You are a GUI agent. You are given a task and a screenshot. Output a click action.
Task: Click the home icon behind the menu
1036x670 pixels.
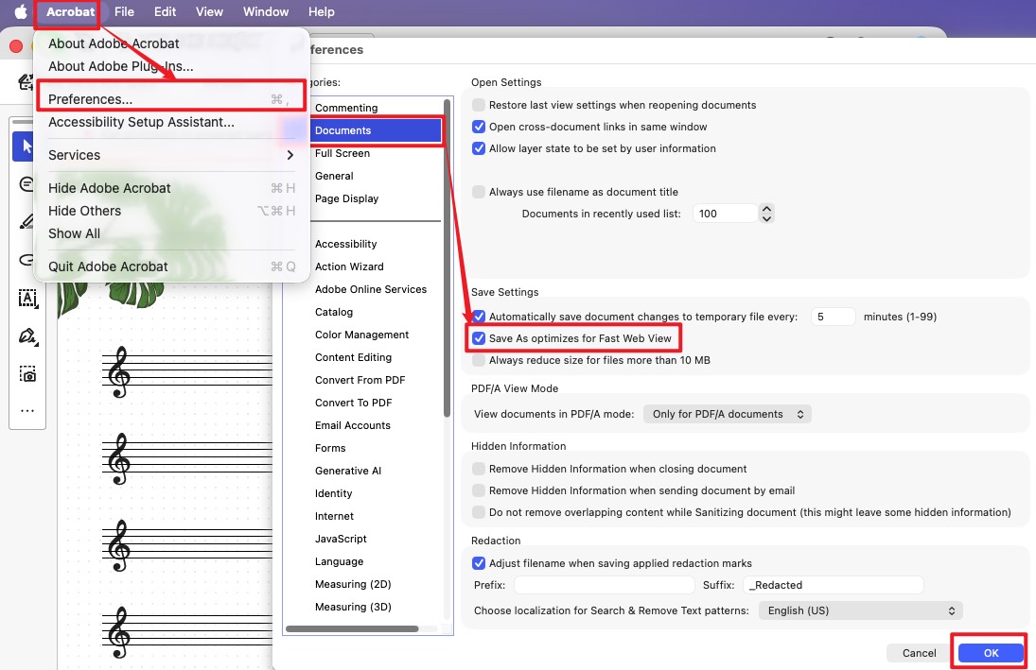[26, 82]
